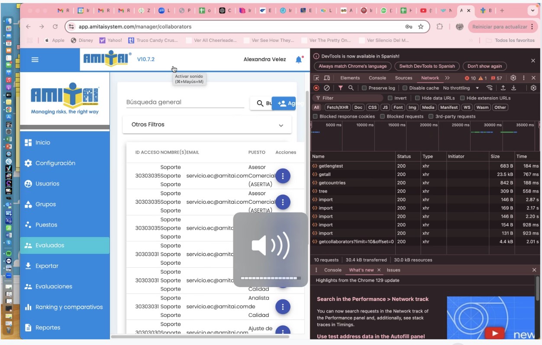Open actions menu for first Soporte row

pyautogui.click(x=283, y=176)
